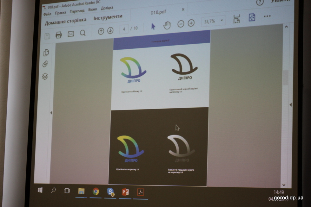Send file by email envelope icon

(x=71, y=34)
